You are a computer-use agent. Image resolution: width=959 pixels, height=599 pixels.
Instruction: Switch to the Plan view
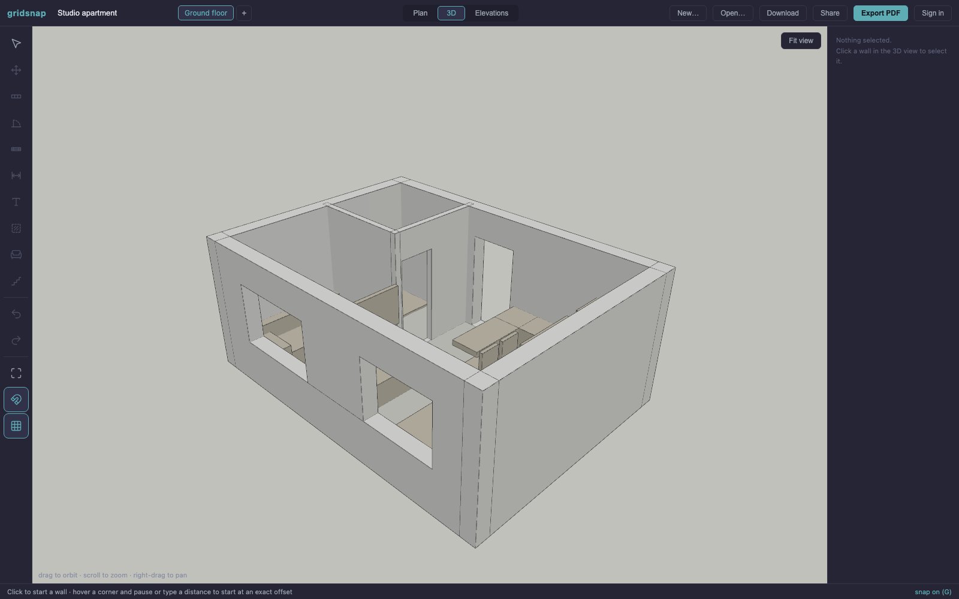[420, 13]
